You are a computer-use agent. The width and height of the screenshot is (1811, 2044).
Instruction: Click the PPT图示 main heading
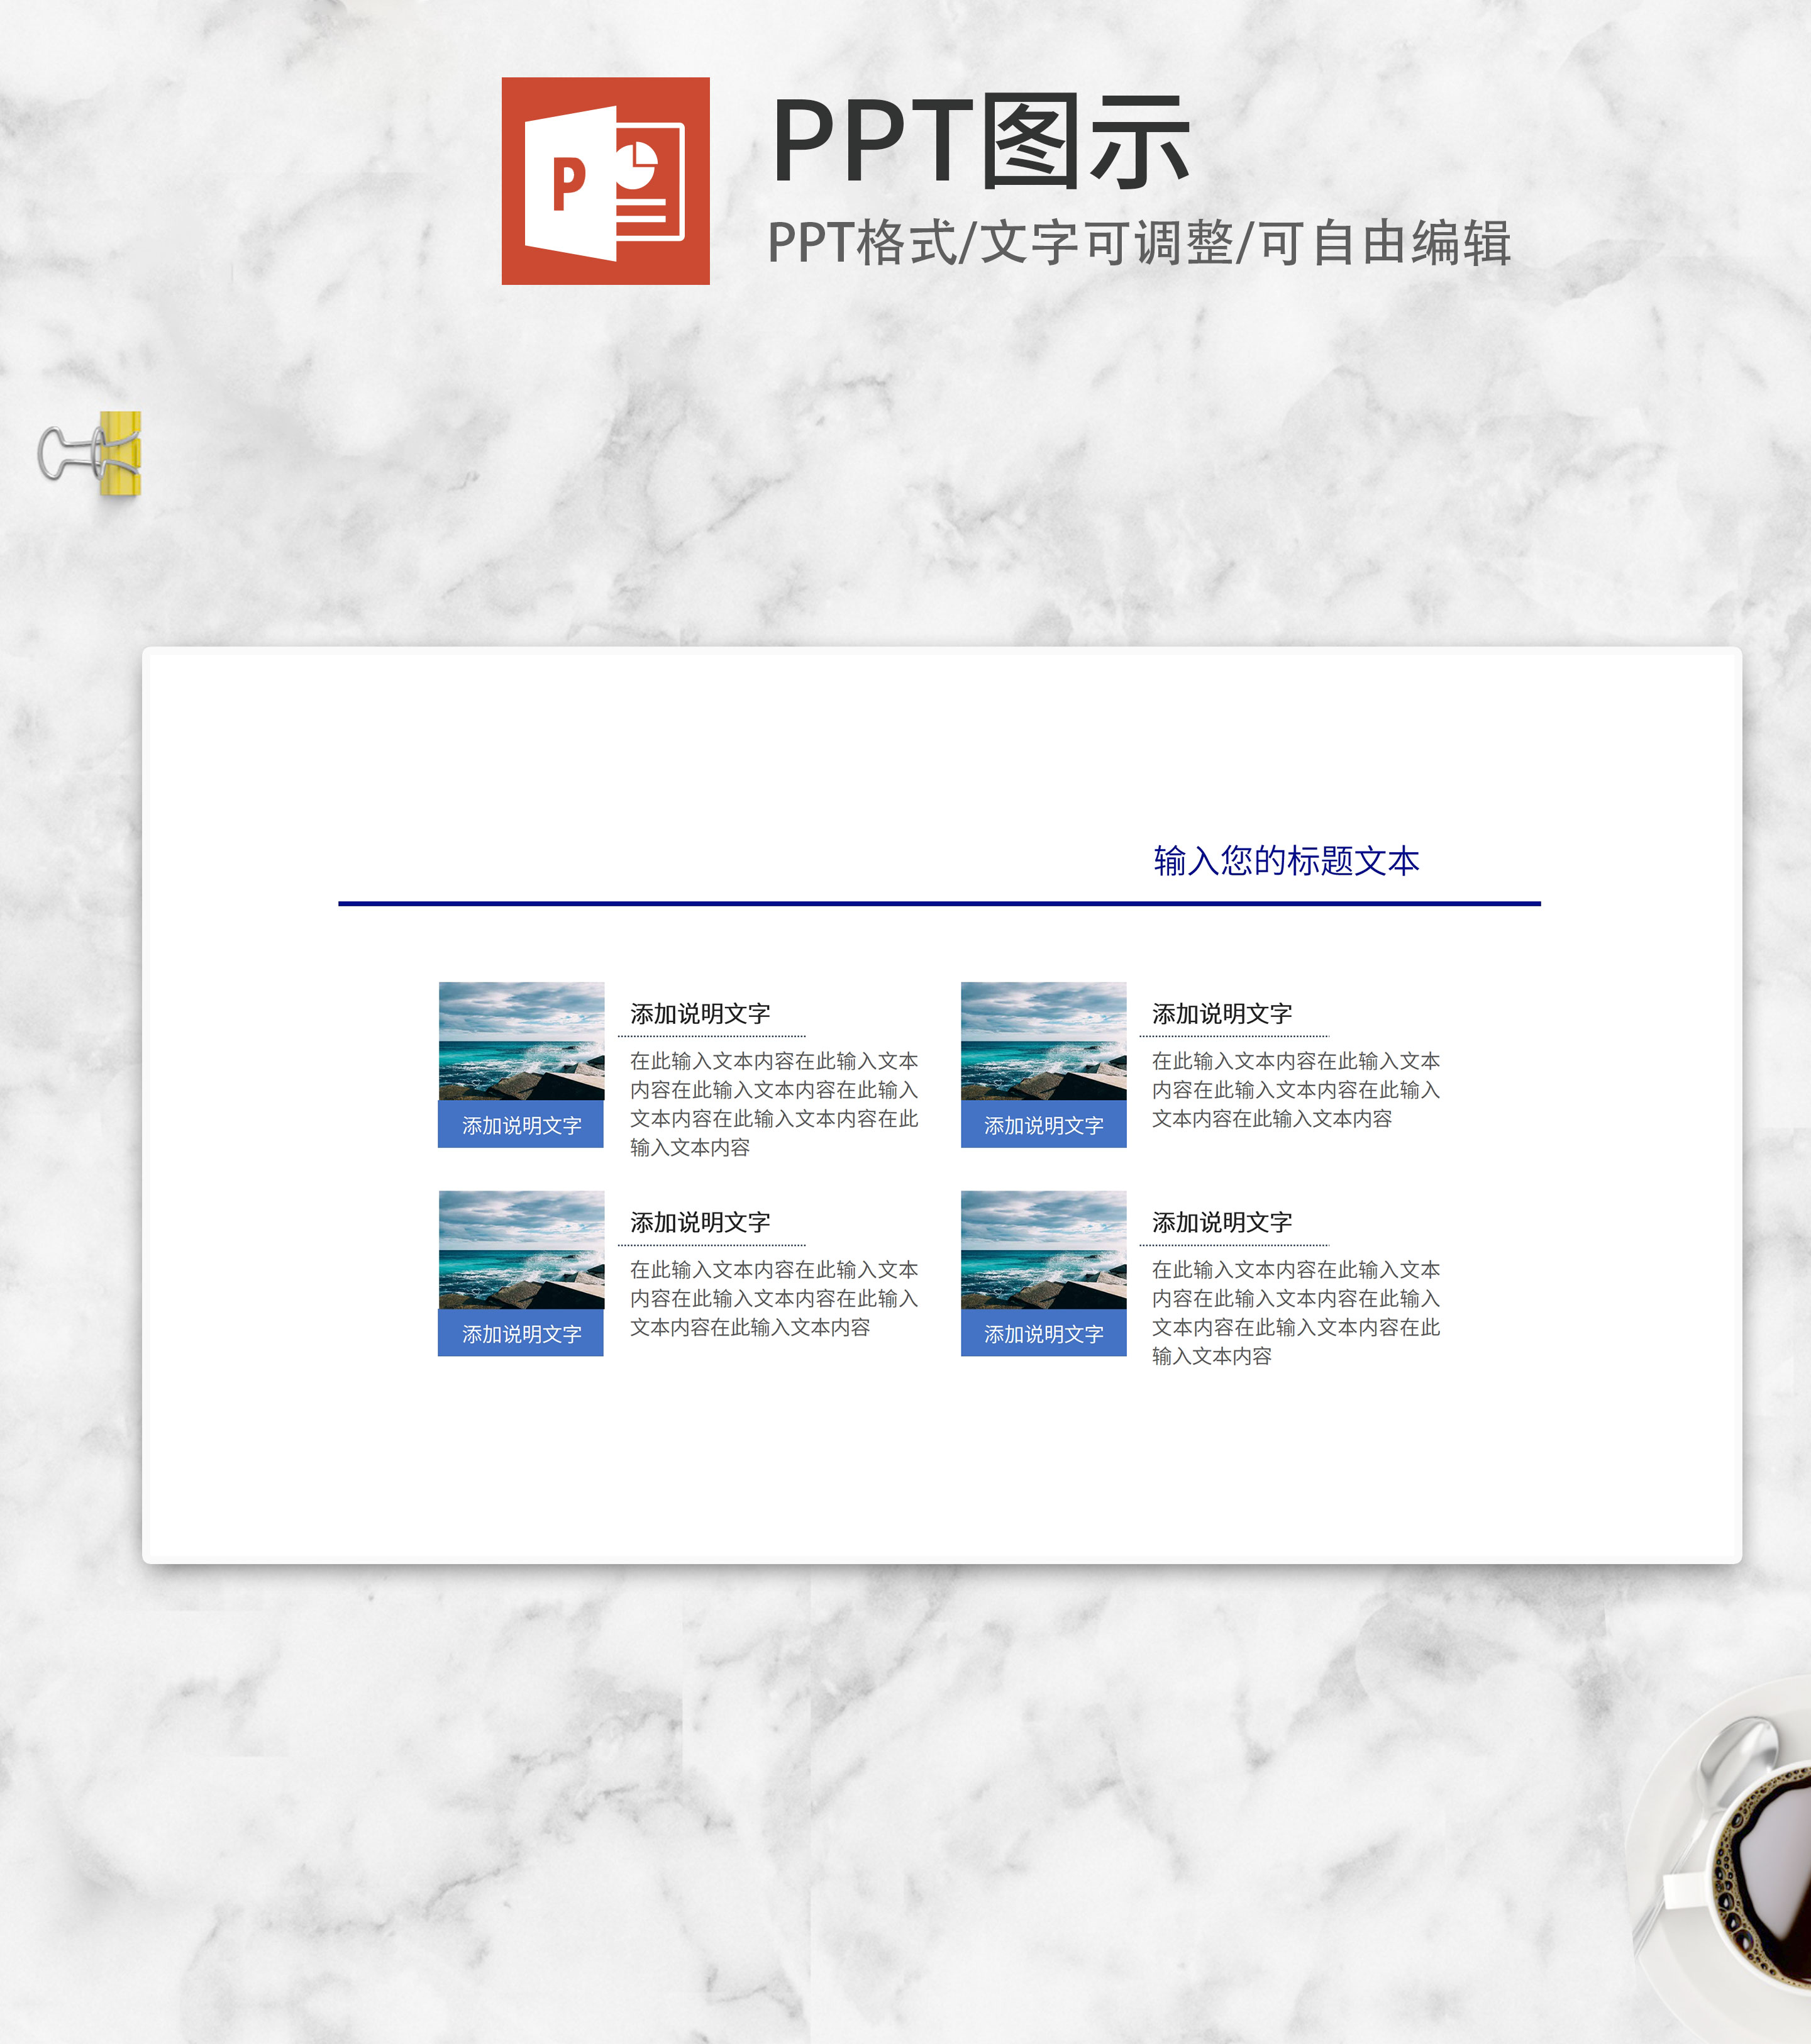point(981,142)
